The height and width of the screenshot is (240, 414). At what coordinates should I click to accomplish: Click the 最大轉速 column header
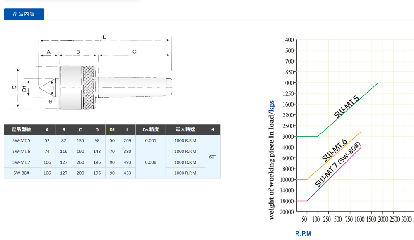pos(185,130)
